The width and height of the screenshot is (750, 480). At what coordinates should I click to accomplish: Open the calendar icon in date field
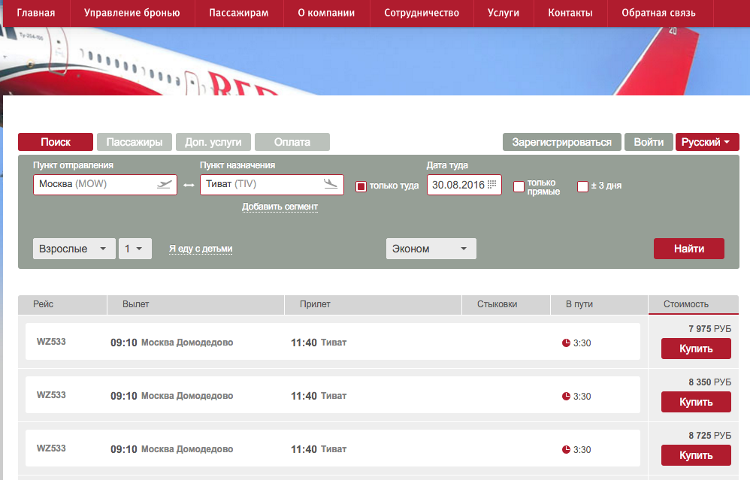[492, 184]
